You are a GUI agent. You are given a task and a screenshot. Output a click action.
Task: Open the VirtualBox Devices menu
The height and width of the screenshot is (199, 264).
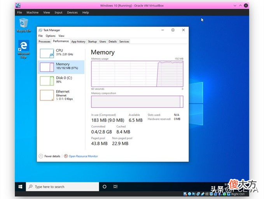(x=72, y=12)
